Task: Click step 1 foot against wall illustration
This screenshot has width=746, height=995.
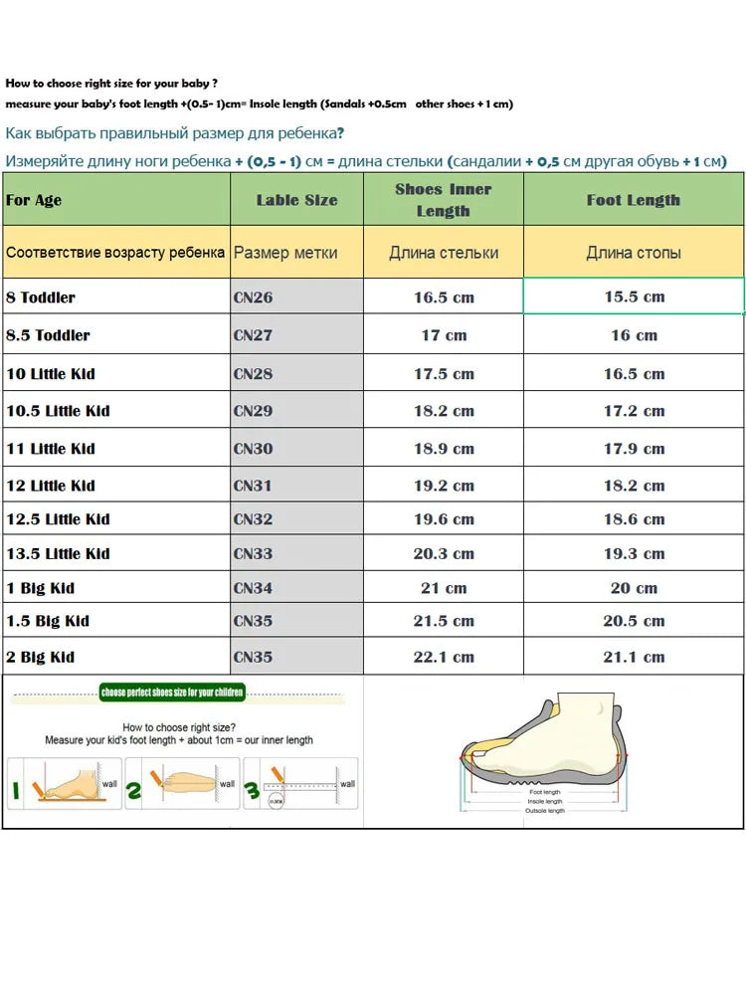Action: pos(64,783)
